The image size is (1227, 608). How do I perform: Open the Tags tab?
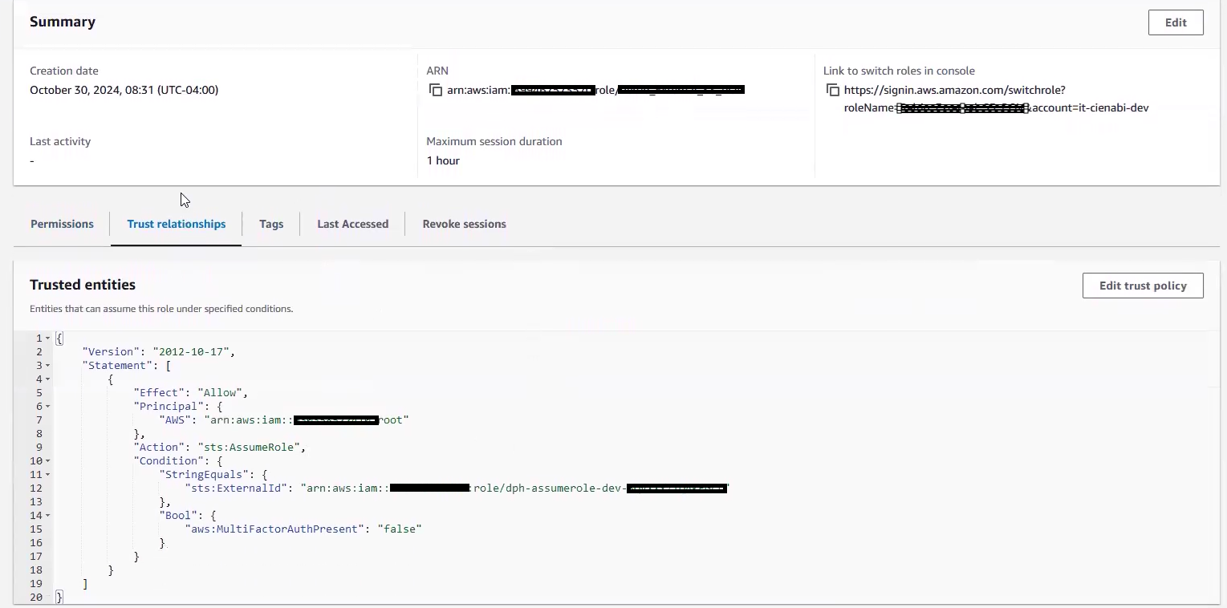(271, 224)
